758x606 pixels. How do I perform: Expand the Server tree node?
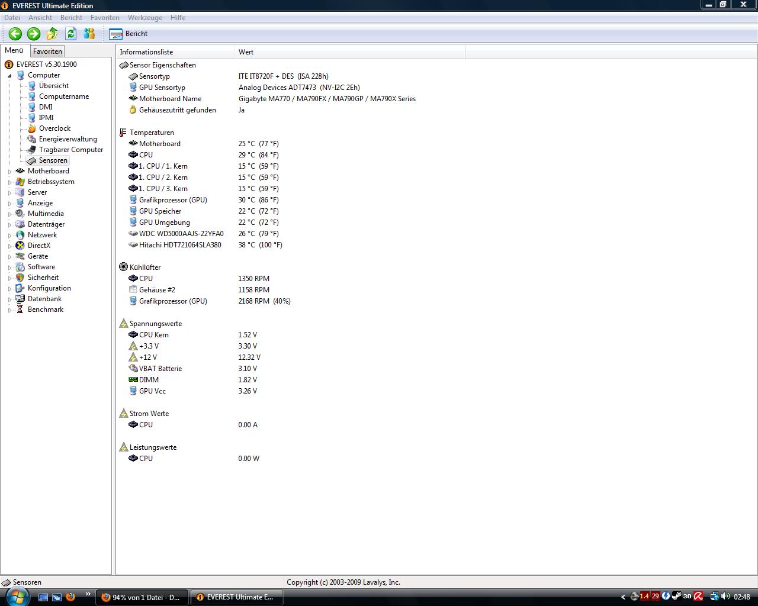click(x=9, y=193)
